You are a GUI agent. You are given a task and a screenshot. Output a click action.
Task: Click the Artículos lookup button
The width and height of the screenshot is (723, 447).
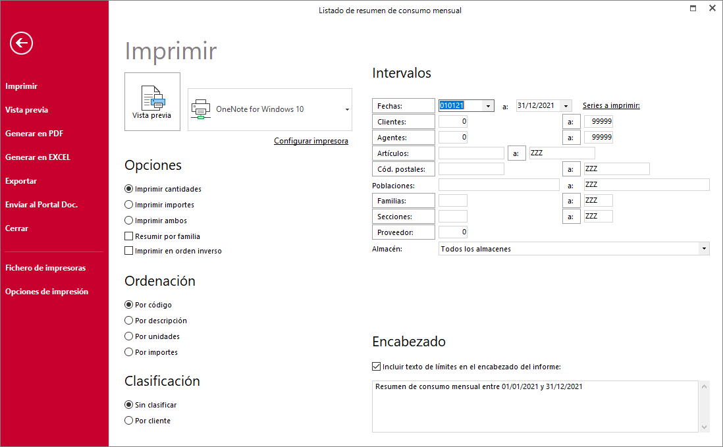tap(404, 153)
